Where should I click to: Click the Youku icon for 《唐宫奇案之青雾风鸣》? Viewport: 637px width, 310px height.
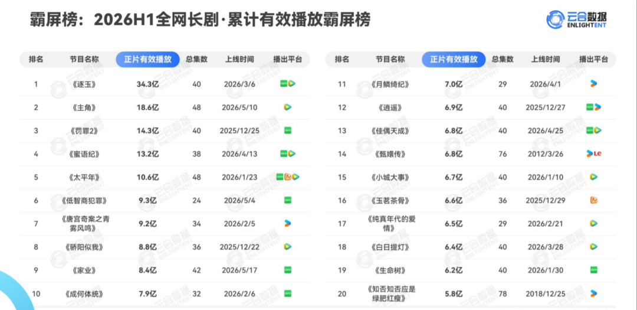[288, 223]
